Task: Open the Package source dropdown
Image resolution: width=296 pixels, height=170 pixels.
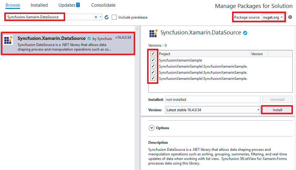Action: point(273,17)
